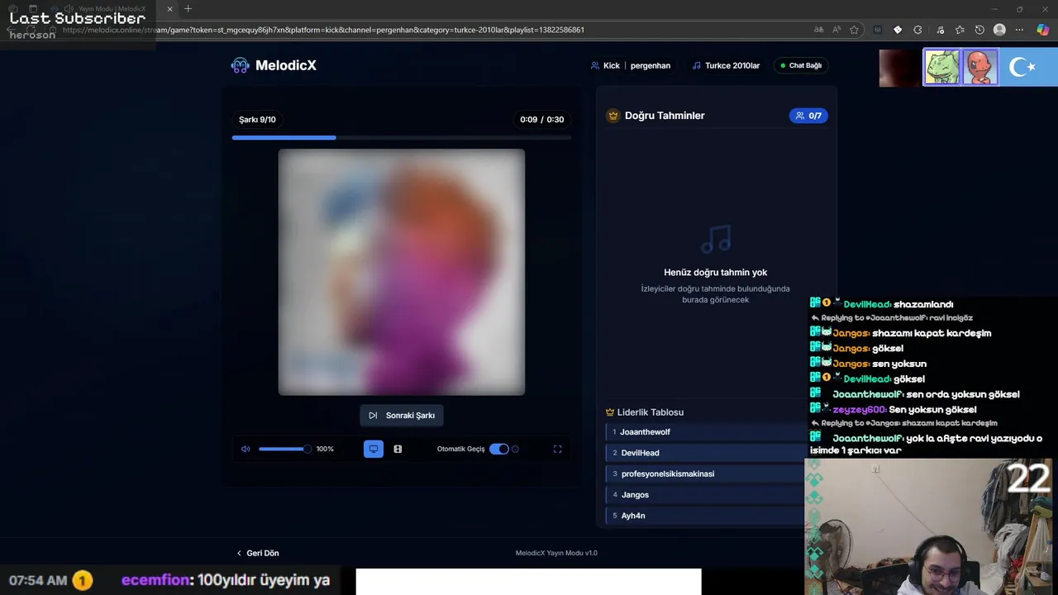Click the 0/7 participants counter badge
This screenshot has width=1058, height=595.
point(808,116)
